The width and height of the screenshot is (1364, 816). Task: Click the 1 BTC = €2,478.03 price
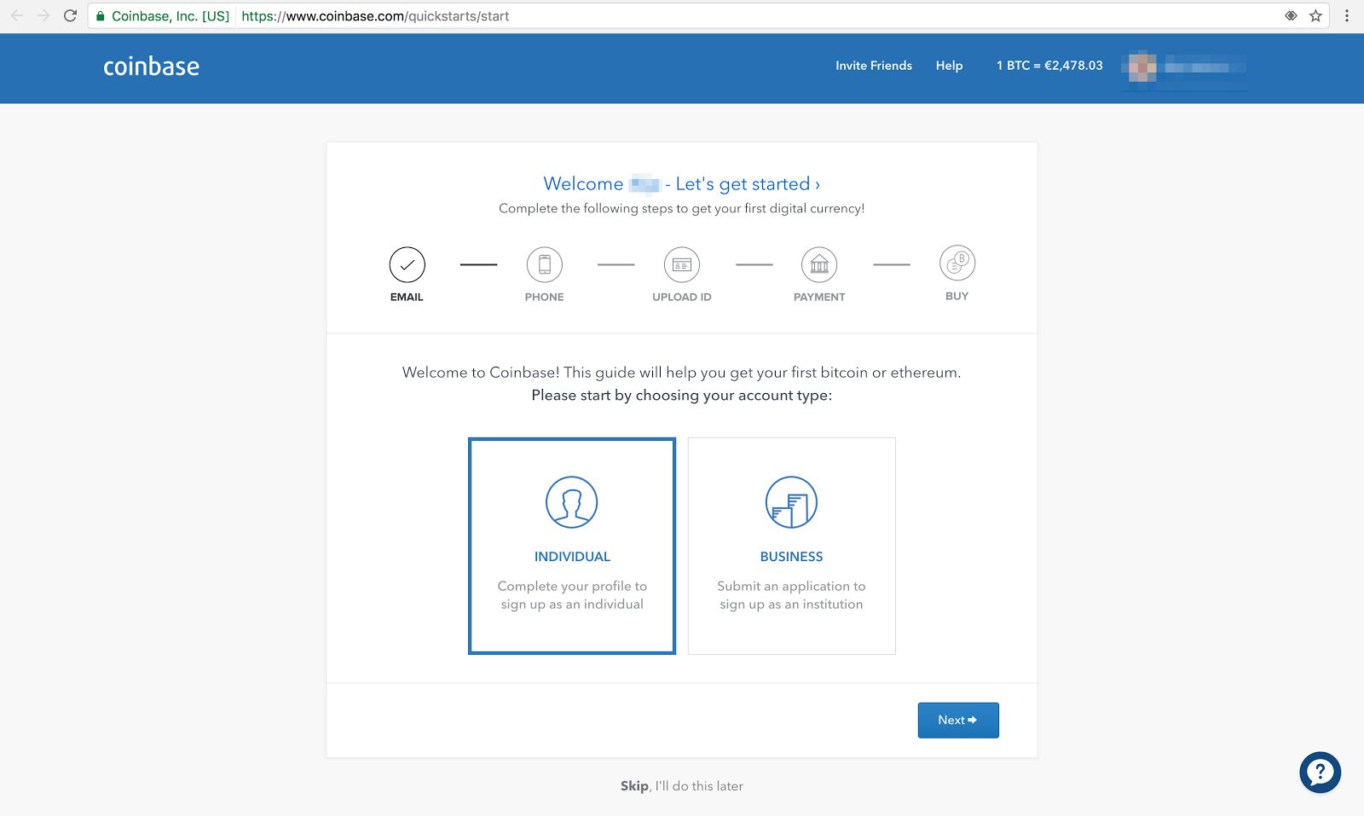coord(1049,66)
